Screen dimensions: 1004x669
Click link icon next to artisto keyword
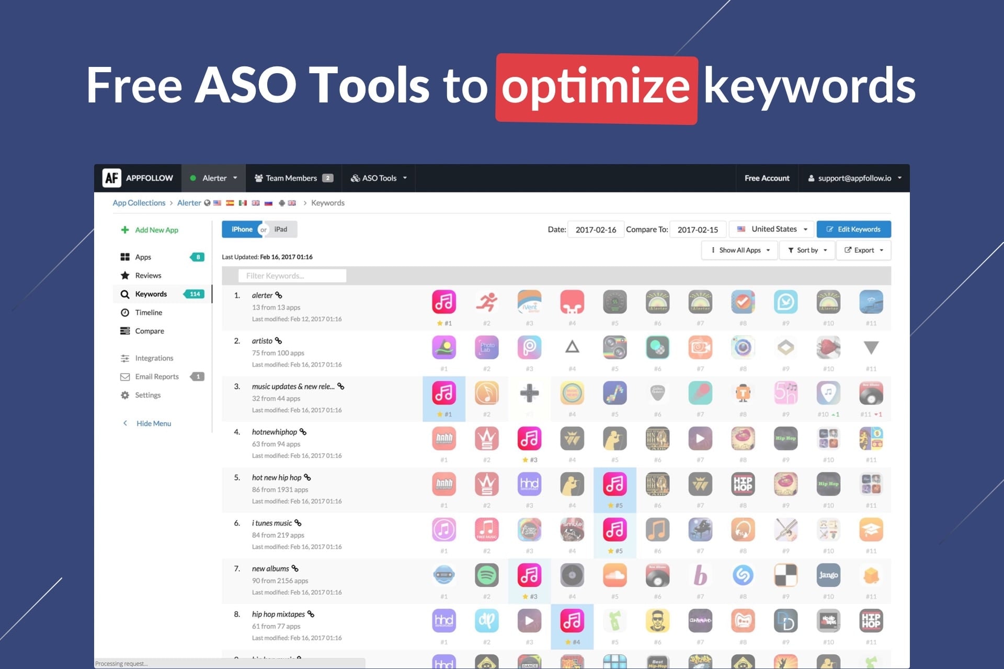pyautogui.click(x=279, y=341)
